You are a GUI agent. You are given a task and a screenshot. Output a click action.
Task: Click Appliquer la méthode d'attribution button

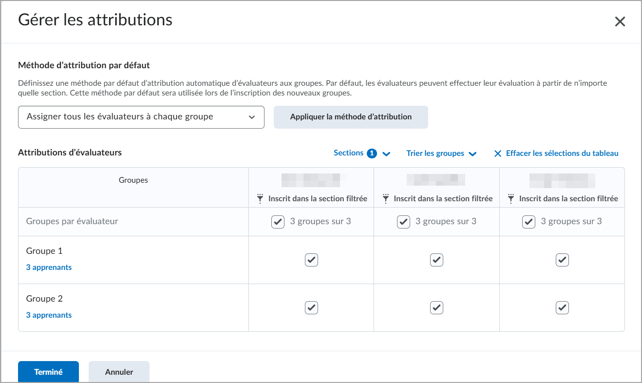tap(351, 117)
